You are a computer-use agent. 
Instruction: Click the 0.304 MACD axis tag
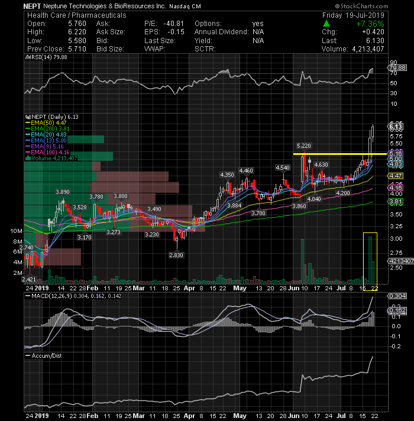[397, 296]
